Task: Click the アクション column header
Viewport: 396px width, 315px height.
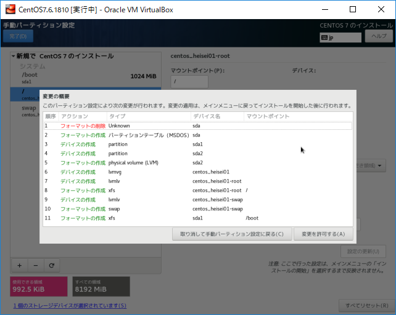Action: coord(83,116)
